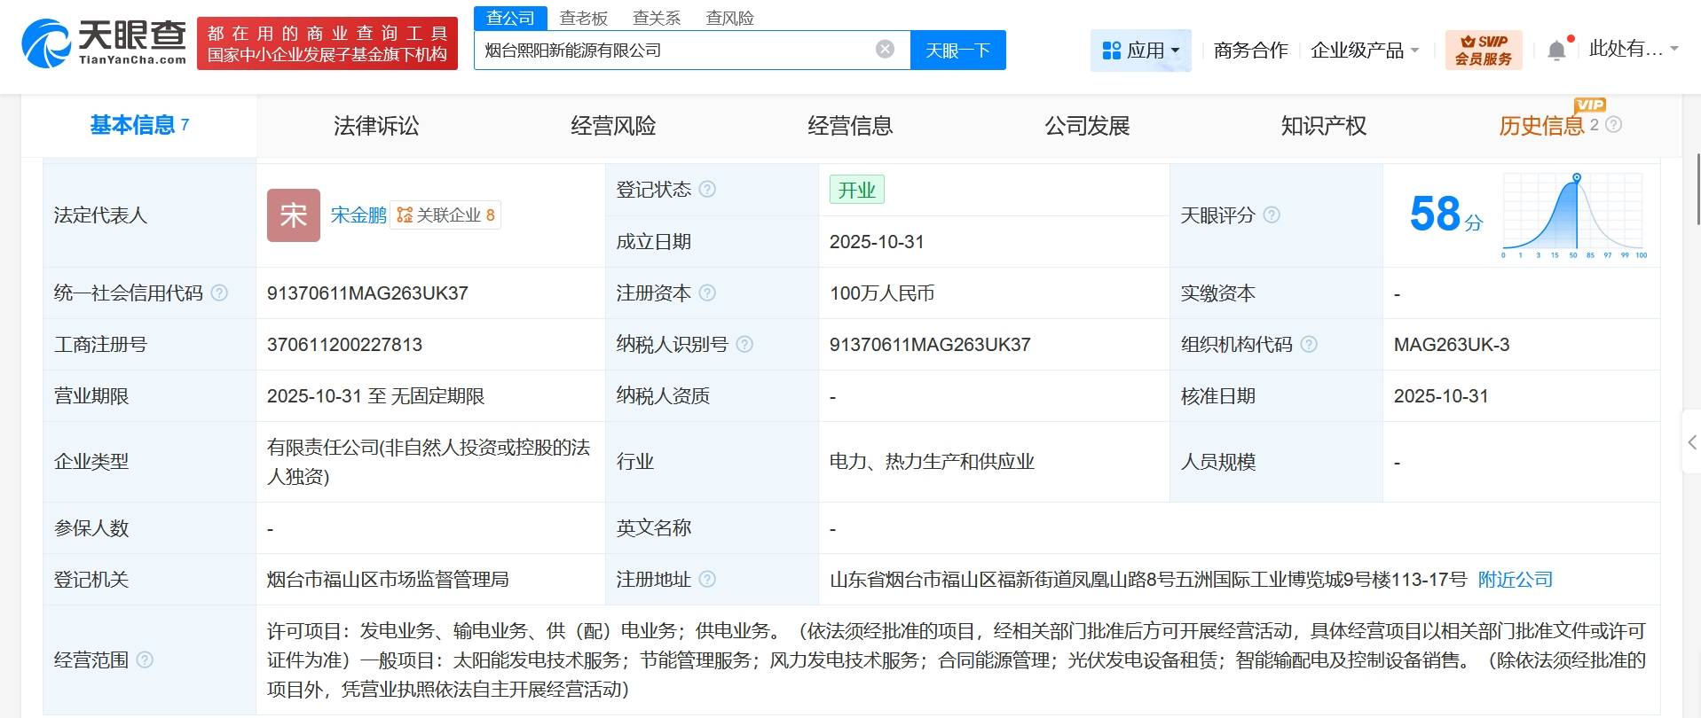Open the notification bell
Image resolution: width=1701 pixels, height=718 pixels.
[x=1556, y=51]
